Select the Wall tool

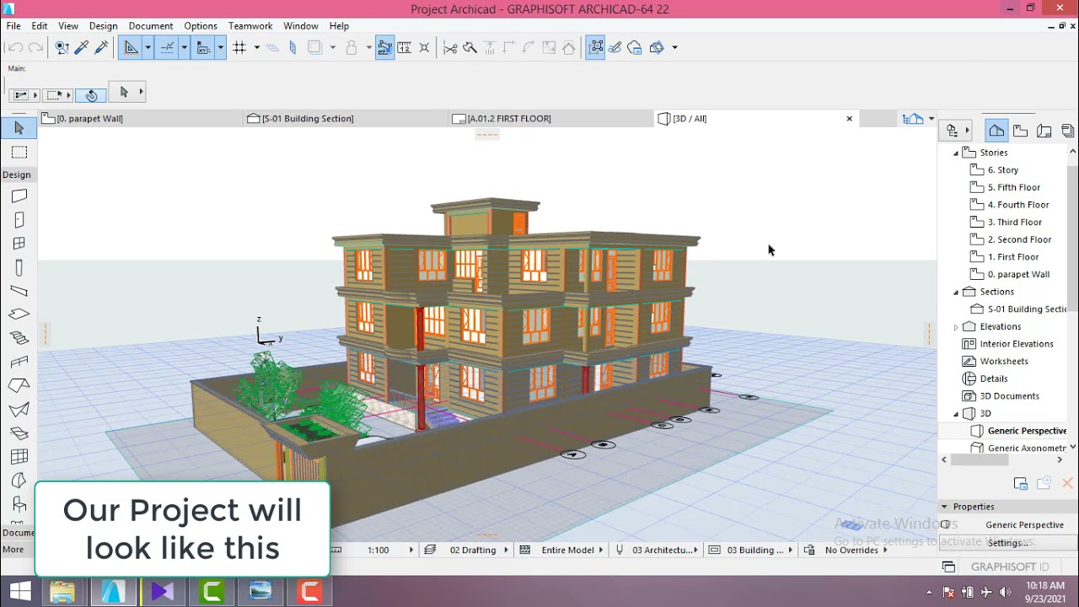point(19,196)
